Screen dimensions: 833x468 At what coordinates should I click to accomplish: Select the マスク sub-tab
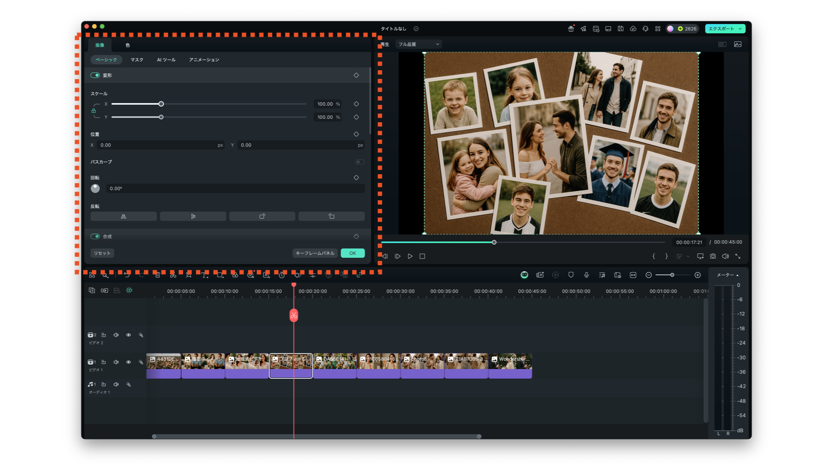pos(137,60)
